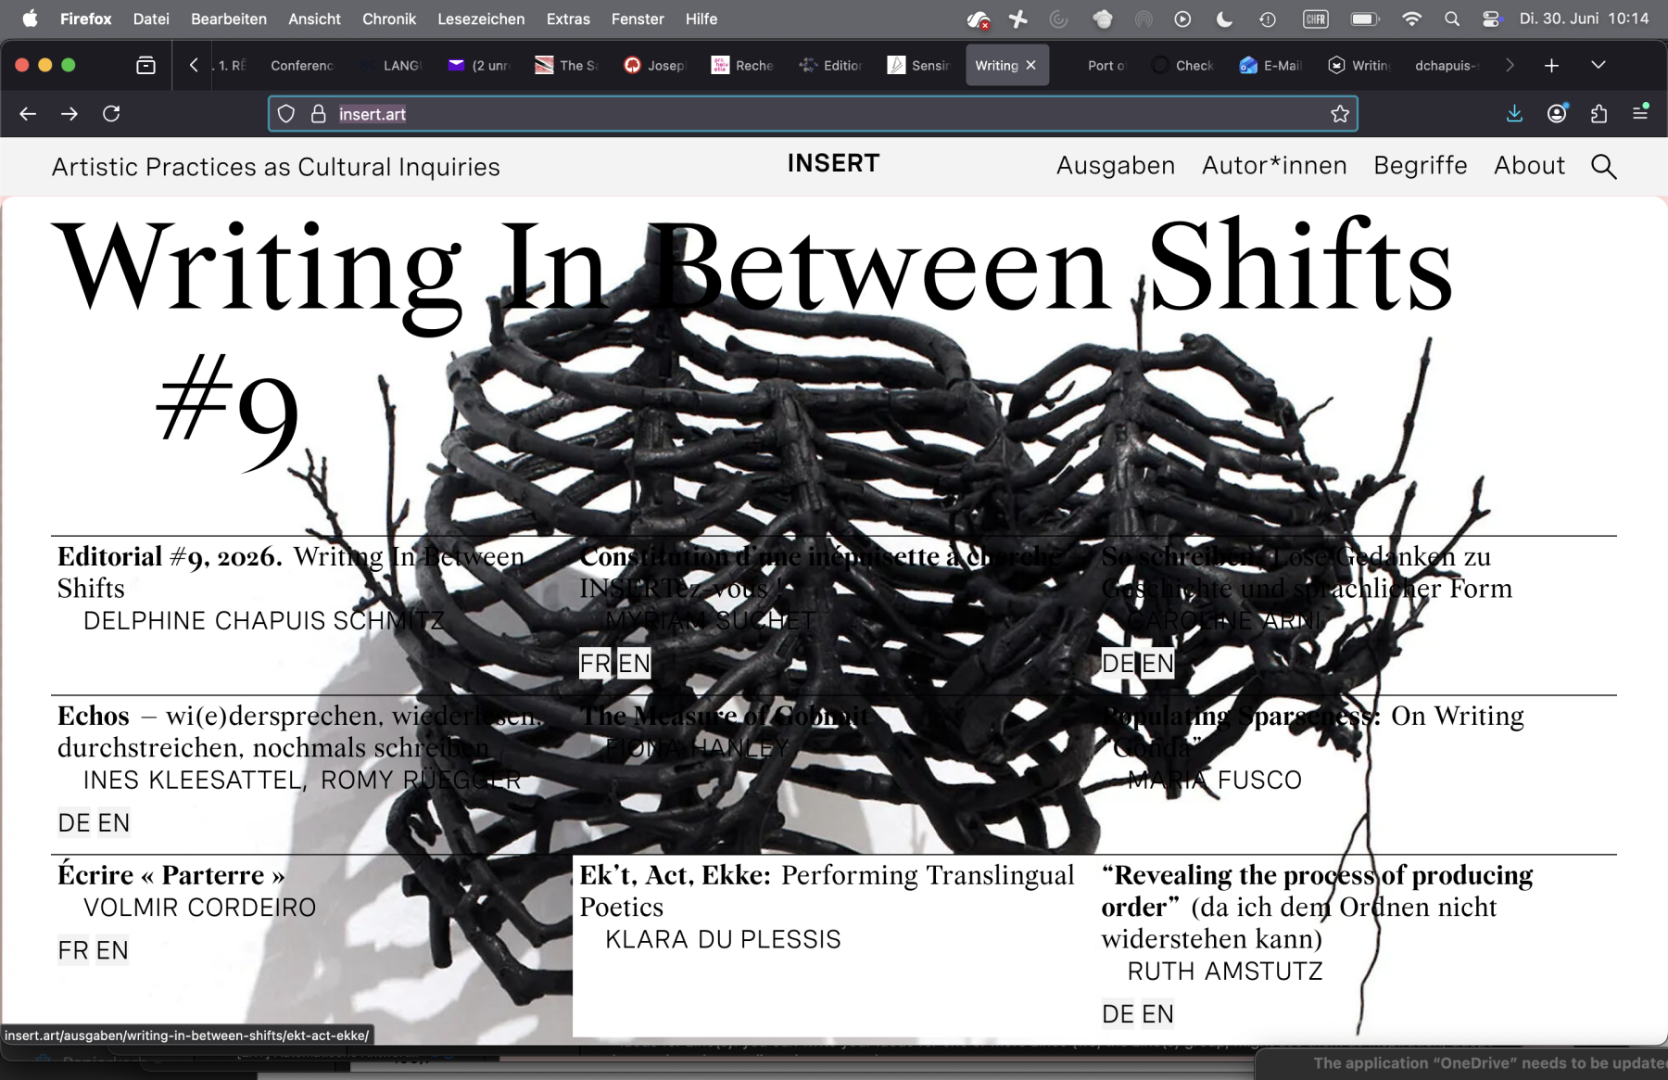Image resolution: width=1668 pixels, height=1080 pixels.
Task: Open the Autor*innen navigation link
Action: coord(1274,166)
